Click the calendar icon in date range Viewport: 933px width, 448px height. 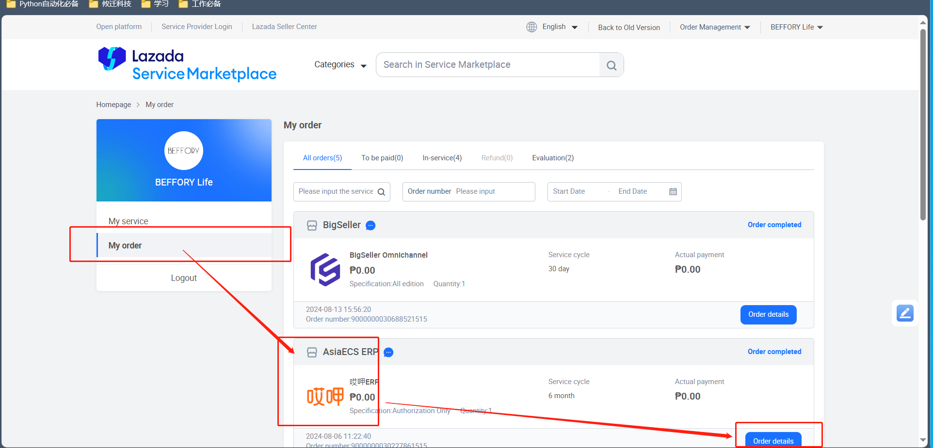(x=673, y=192)
